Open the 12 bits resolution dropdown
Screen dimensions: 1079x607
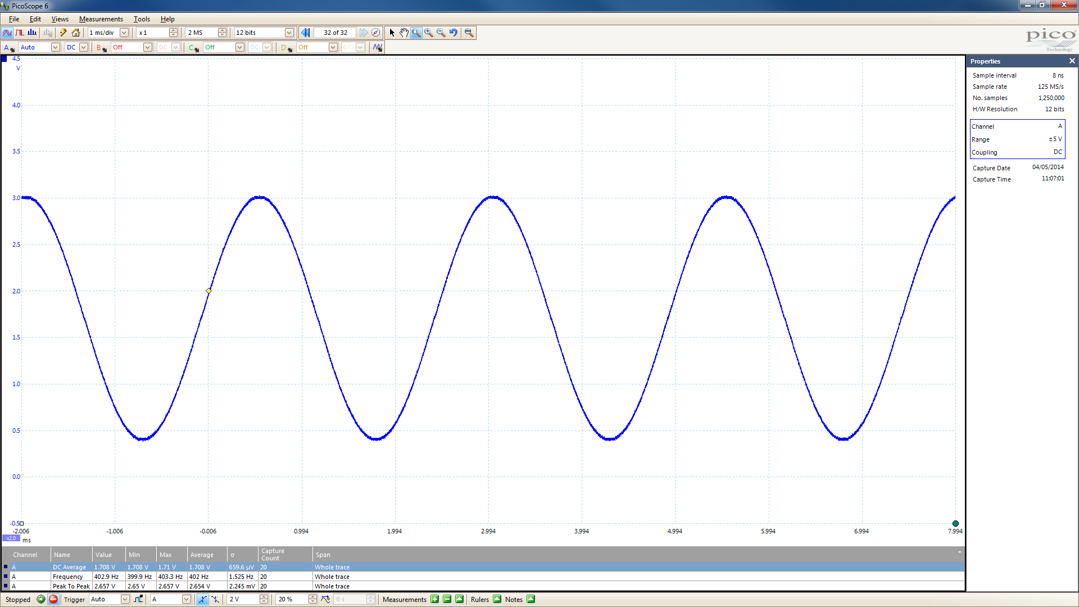click(289, 33)
